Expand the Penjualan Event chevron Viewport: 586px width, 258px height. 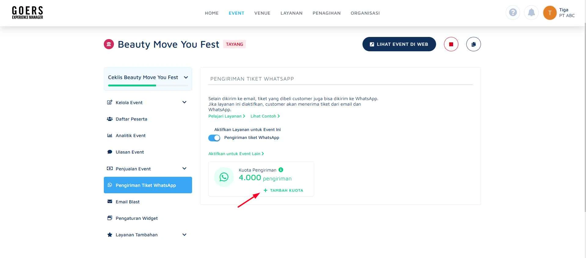tap(184, 169)
